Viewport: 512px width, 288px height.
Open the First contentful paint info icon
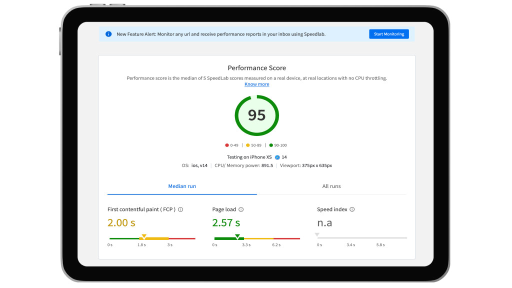[x=180, y=209]
